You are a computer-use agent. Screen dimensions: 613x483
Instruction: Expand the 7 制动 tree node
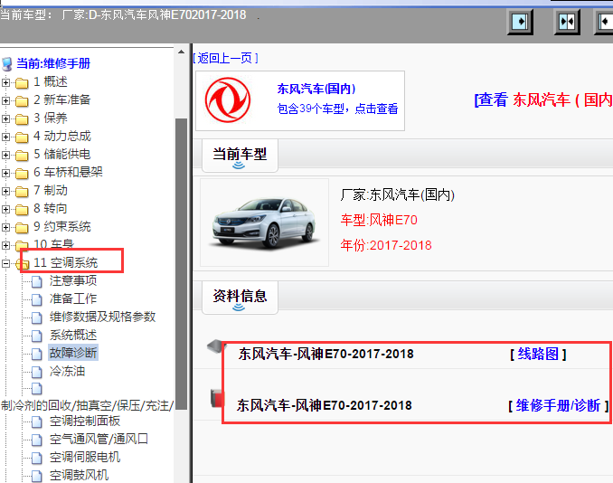5,191
